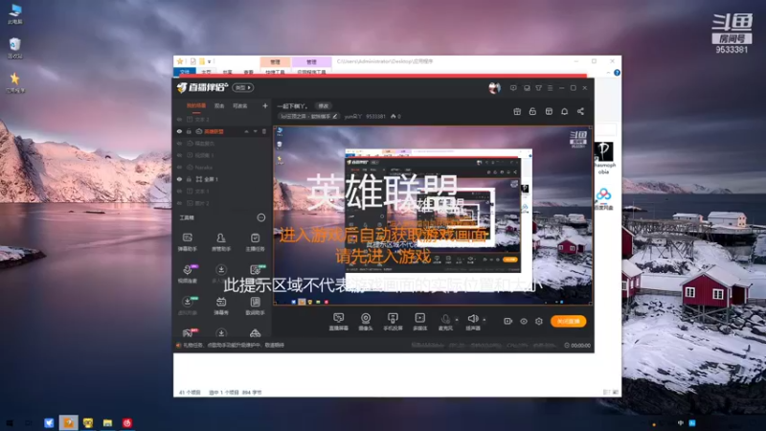
Task: Open 回收站 recycle bin desktop icon
Action: (x=15, y=48)
